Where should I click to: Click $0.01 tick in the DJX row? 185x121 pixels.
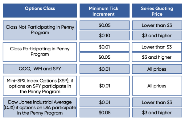(x=105, y=102)
